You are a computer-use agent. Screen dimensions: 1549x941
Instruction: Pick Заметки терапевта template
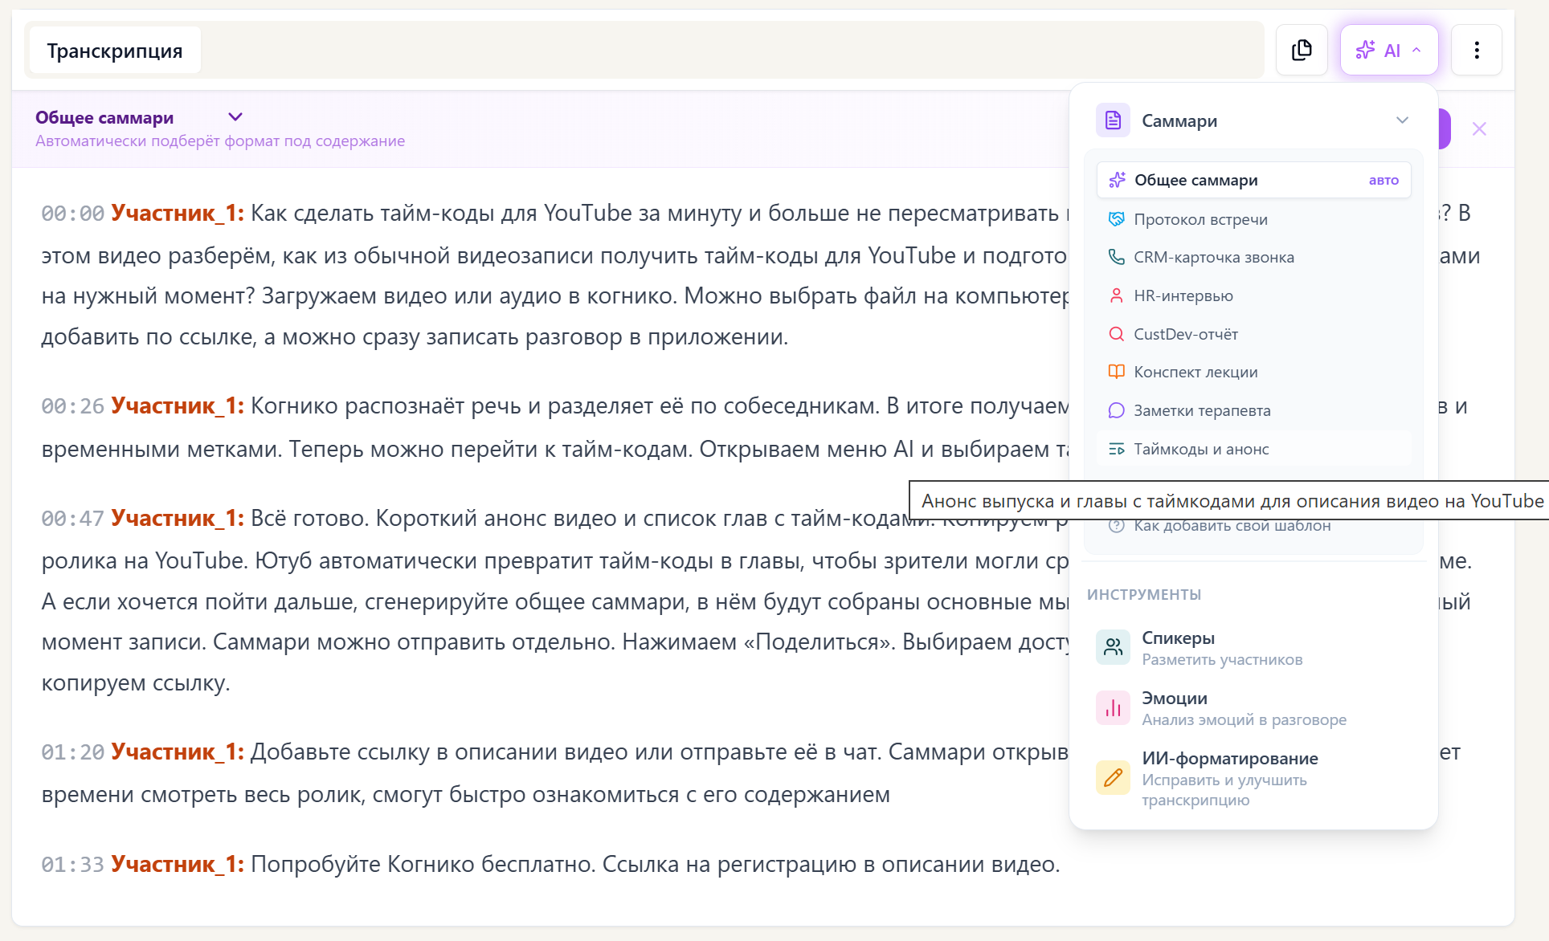[1253, 410]
